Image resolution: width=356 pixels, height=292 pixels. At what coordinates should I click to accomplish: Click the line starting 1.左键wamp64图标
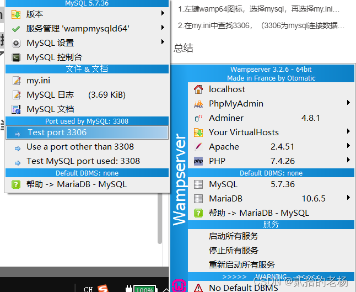tap(258, 9)
